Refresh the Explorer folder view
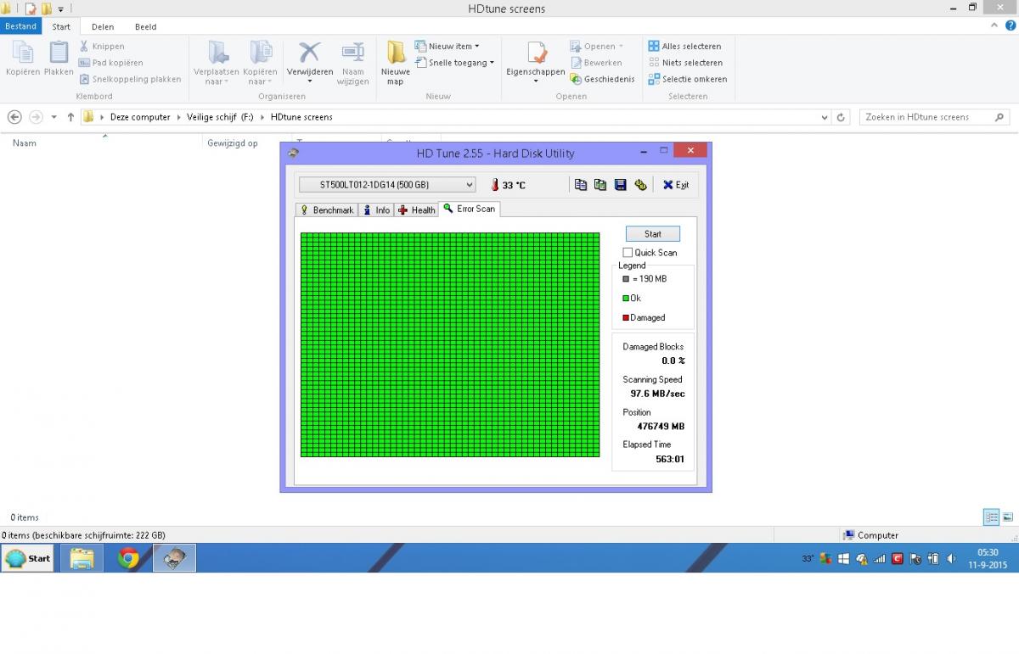This screenshot has height=654, width=1019. tap(841, 117)
